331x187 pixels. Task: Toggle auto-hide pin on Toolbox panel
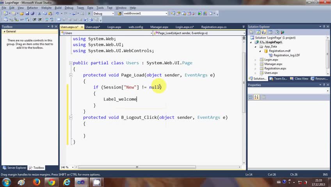(x=52, y=26)
